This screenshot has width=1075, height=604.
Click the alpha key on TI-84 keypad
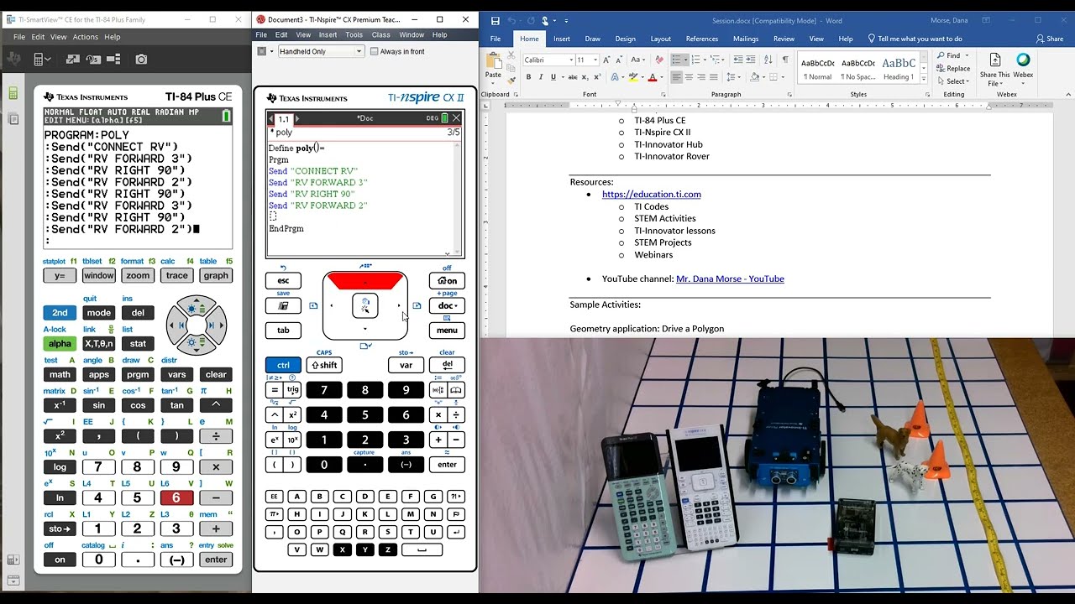click(60, 343)
